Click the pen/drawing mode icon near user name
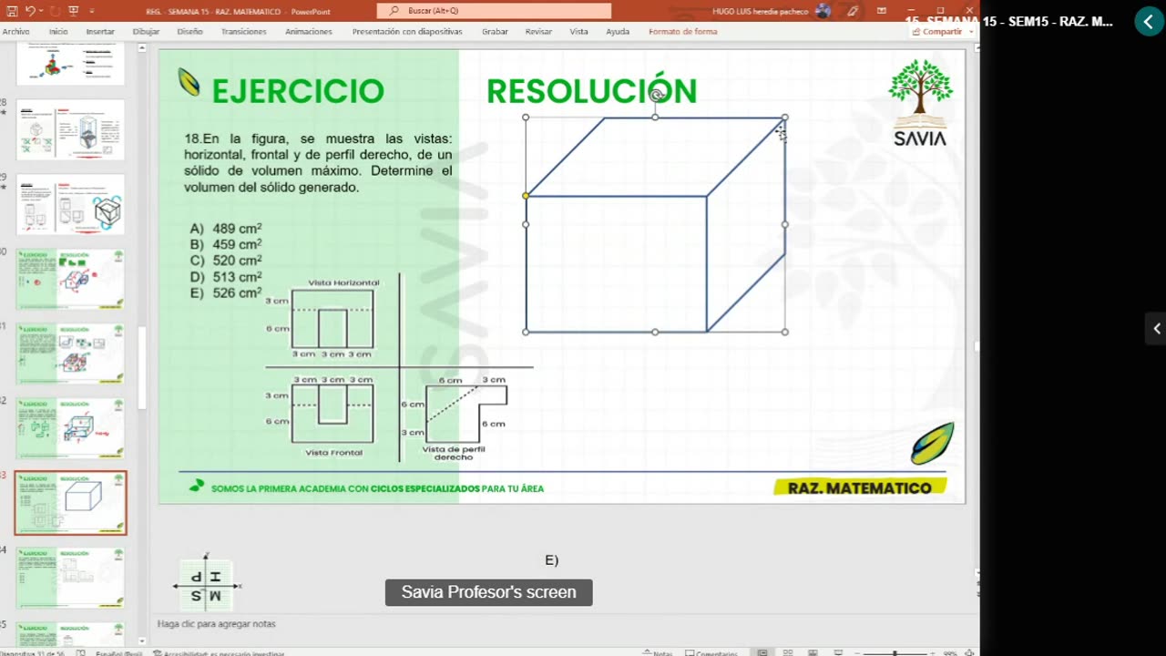Image resolution: width=1166 pixels, height=656 pixels. [x=853, y=11]
